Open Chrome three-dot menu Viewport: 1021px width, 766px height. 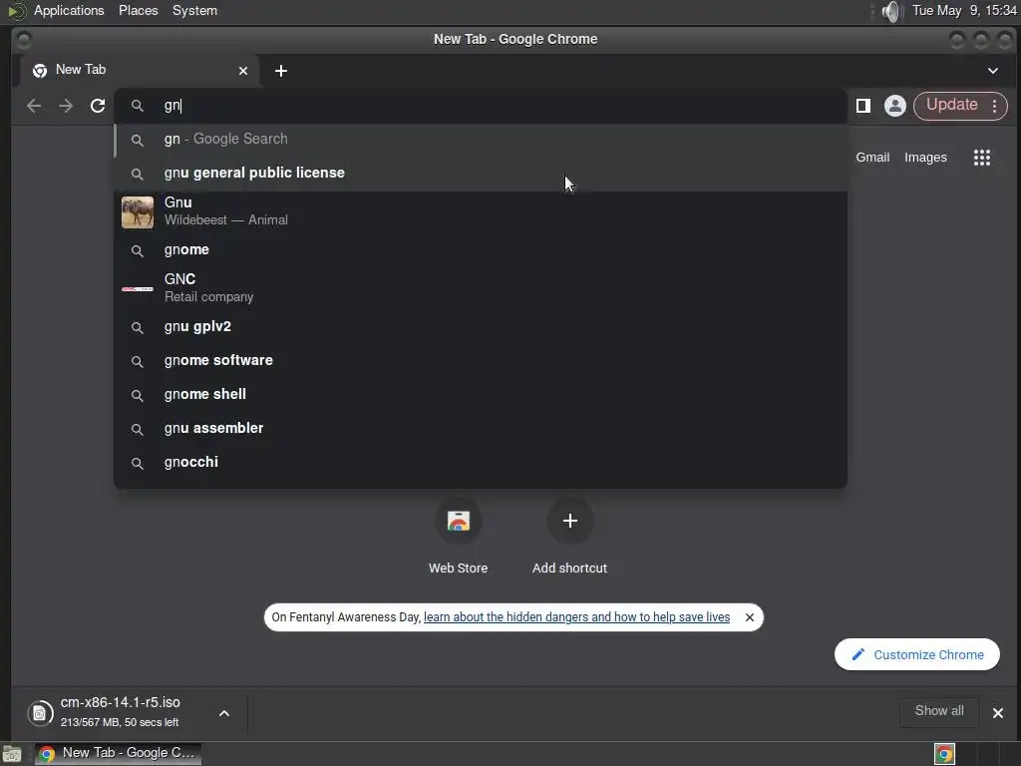[x=994, y=106]
